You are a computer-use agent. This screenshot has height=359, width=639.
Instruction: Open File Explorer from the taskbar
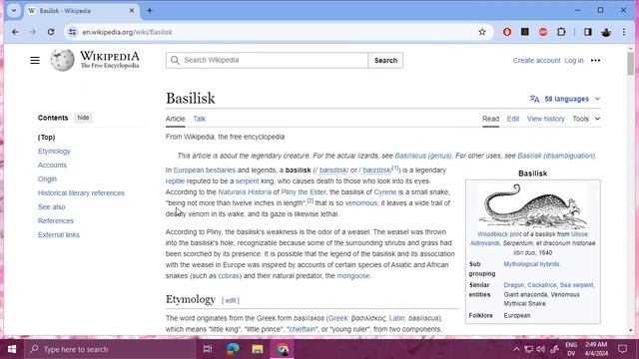tap(258, 349)
